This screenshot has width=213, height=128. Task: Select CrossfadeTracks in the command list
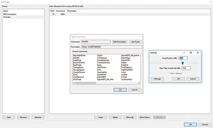click(x=104, y=63)
